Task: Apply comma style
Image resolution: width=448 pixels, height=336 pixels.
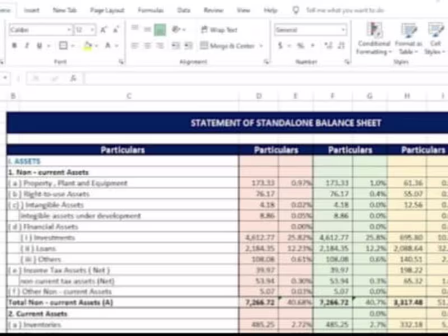Action: pos(313,46)
